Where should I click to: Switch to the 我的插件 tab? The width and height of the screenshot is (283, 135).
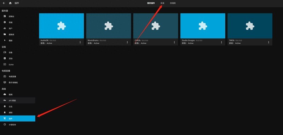(151, 3)
